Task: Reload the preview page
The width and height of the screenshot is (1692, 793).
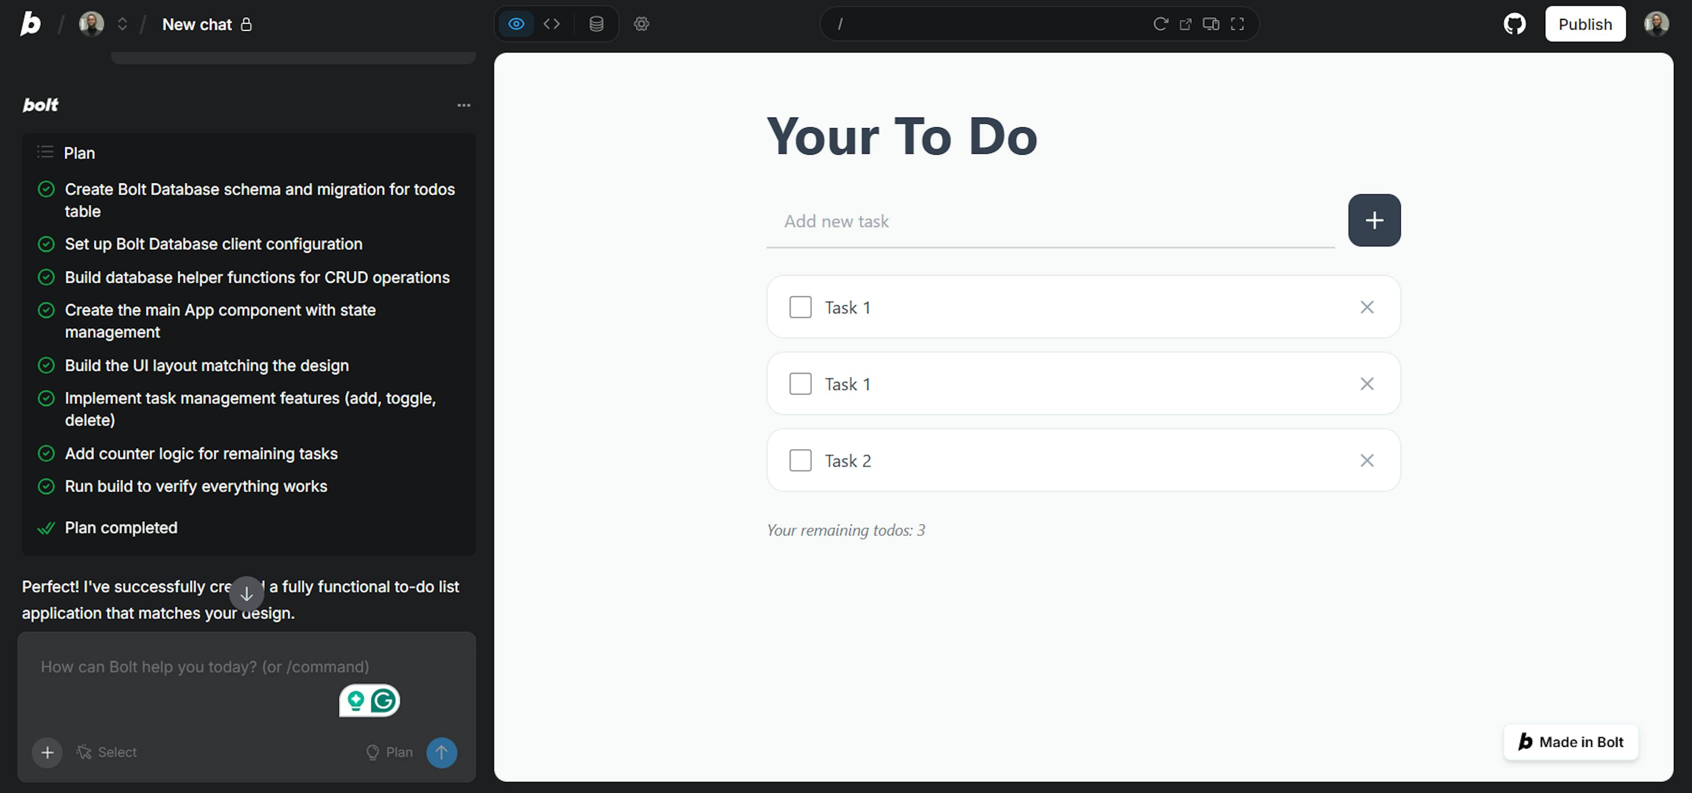Action: [x=1160, y=24]
